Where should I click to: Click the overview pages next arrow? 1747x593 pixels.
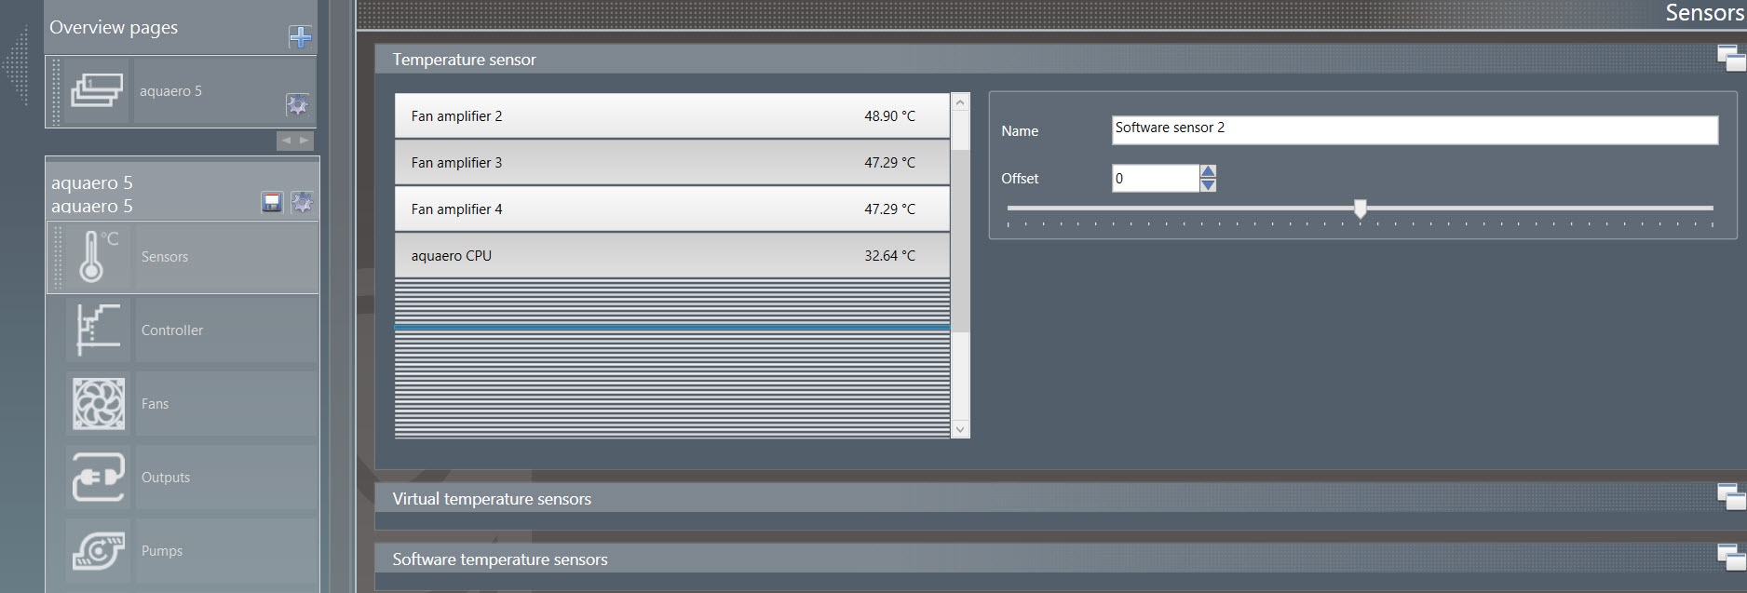point(305,141)
